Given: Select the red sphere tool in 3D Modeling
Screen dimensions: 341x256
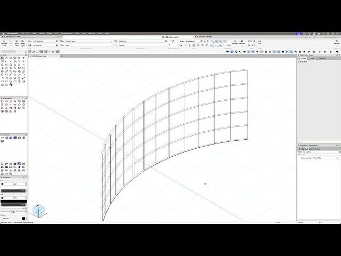Looking at the screenshot, I should pos(6,111).
